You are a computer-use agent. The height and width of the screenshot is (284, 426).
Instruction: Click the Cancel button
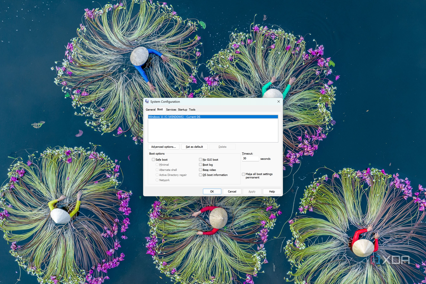point(232,191)
